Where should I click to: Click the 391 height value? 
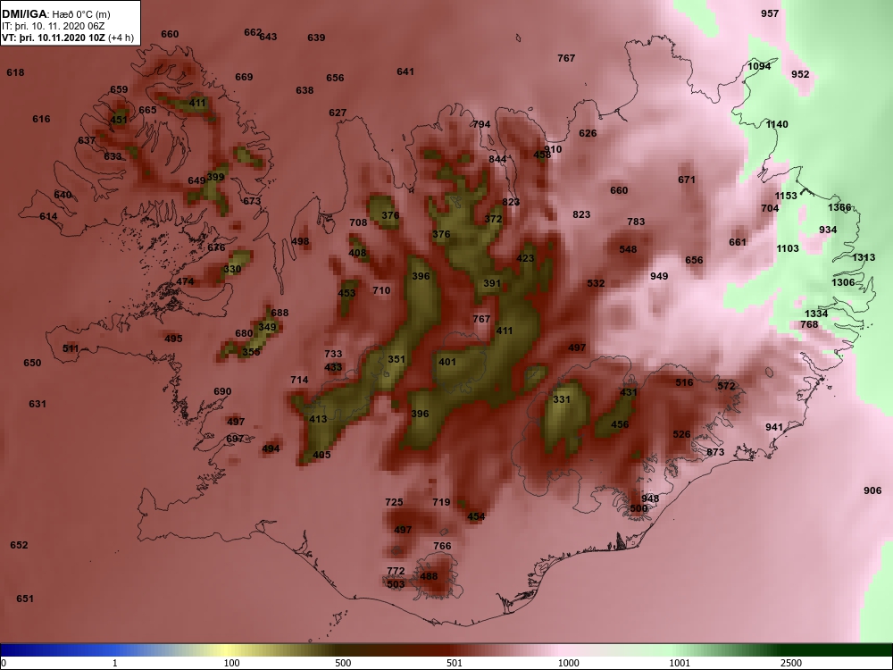click(x=492, y=283)
